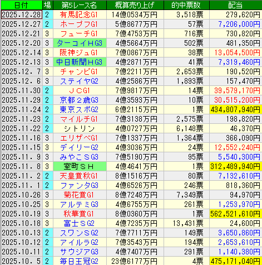Click payout 279,620円
The width and height of the screenshot is (262, 265).
(243, 15)
